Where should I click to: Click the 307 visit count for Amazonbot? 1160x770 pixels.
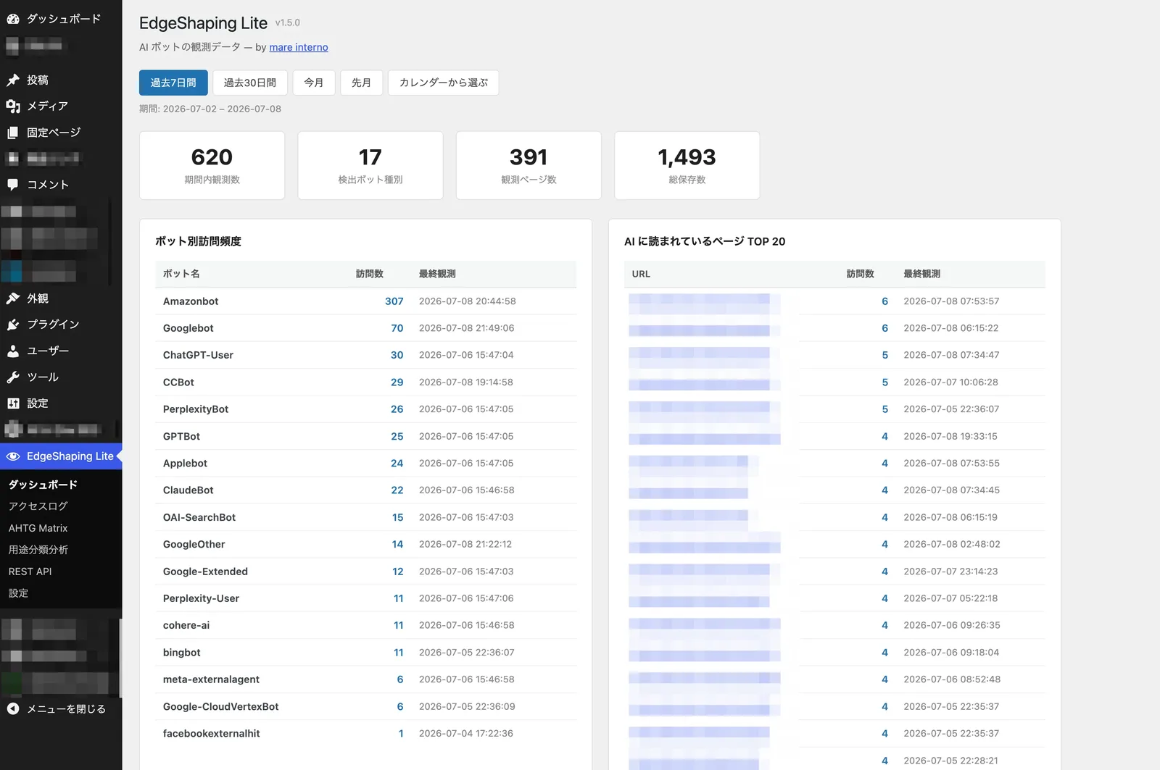(x=394, y=301)
